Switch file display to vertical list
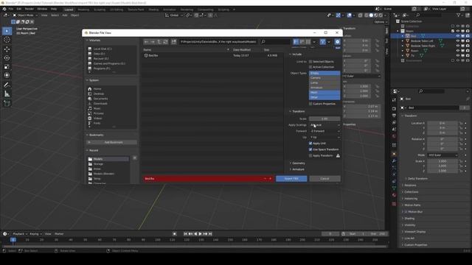This screenshot has width=472, height=265. [x=296, y=42]
